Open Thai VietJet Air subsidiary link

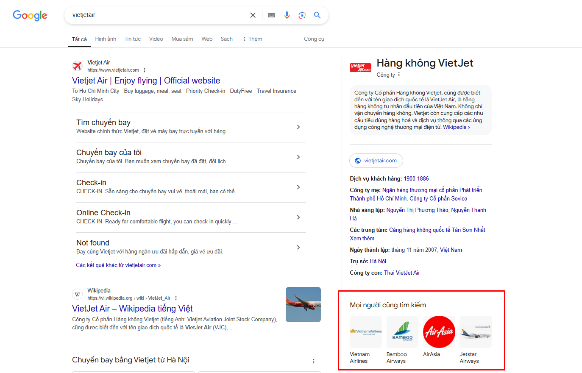pyautogui.click(x=402, y=273)
